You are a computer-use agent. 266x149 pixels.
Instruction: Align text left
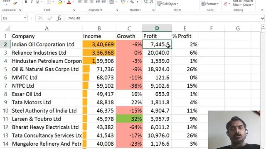tap(80, 2)
